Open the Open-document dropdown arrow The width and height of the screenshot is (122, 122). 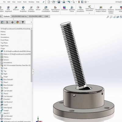pyautogui.click(x=56, y=2)
